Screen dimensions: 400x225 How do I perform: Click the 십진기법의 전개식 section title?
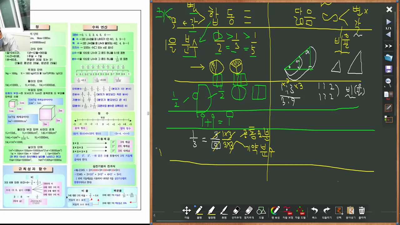[x=104, y=166]
